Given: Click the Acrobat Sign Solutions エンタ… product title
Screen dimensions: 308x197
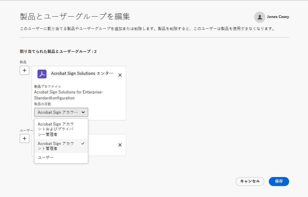Looking at the screenshot, I should coord(82,73).
